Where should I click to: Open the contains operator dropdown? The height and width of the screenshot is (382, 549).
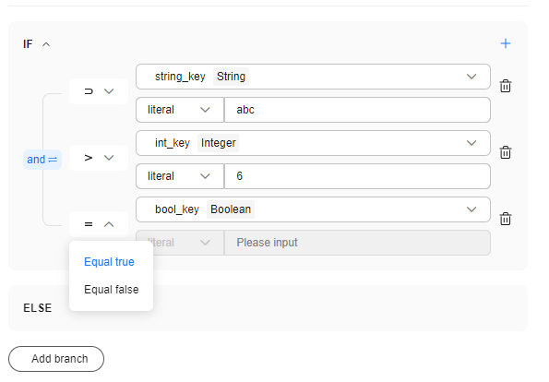(x=99, y=91)
